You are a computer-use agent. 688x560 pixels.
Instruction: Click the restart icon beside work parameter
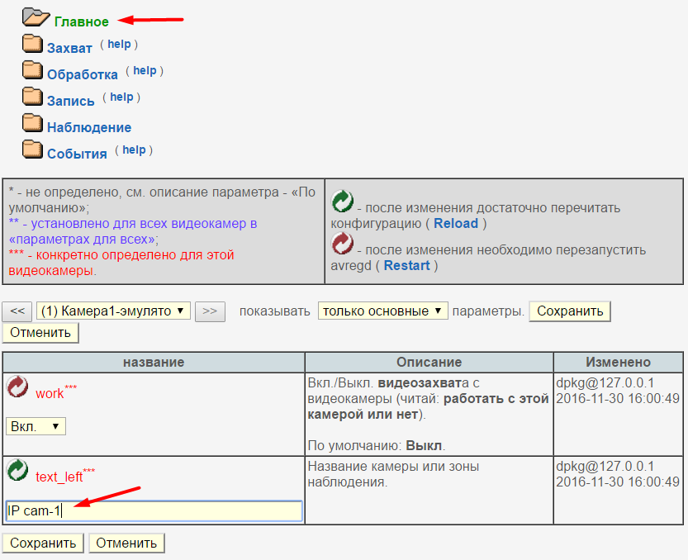[17, 385]
